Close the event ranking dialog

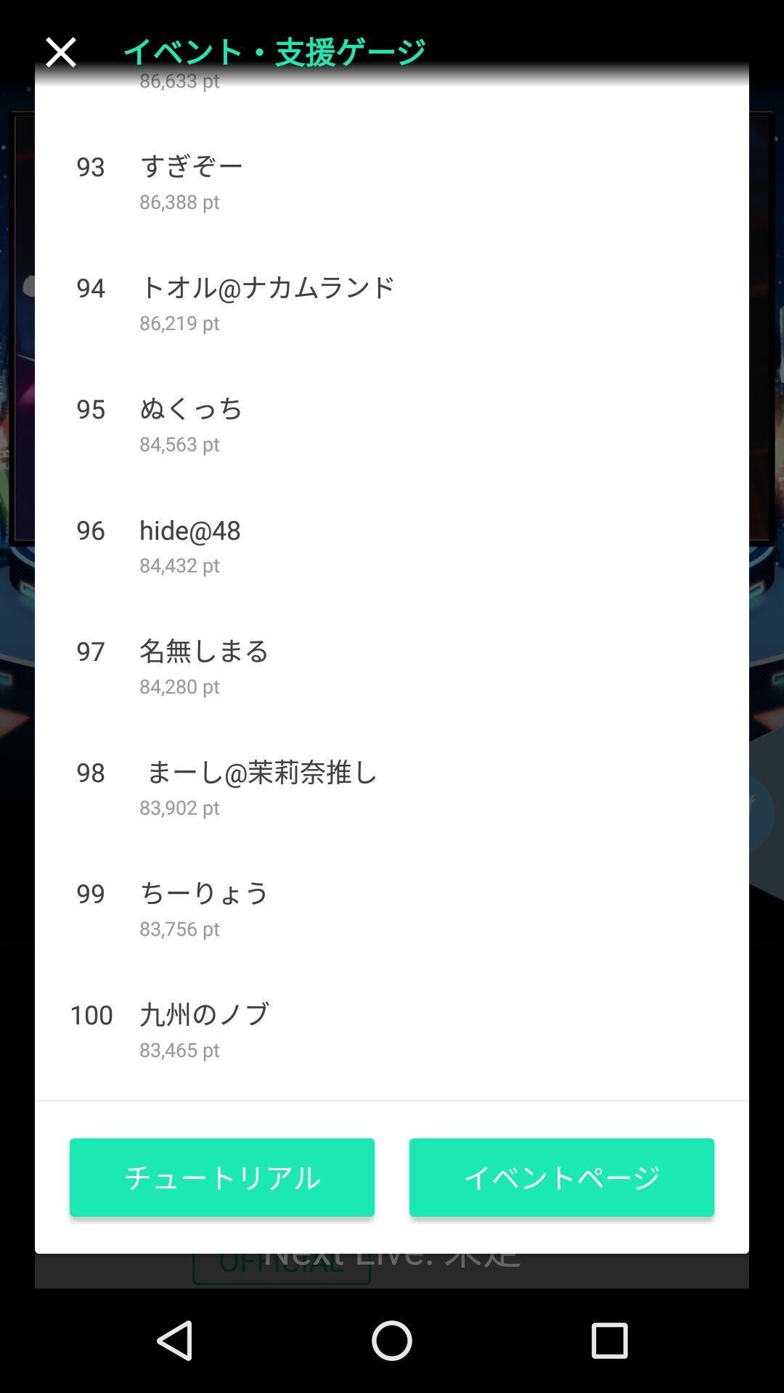[60, 52]
